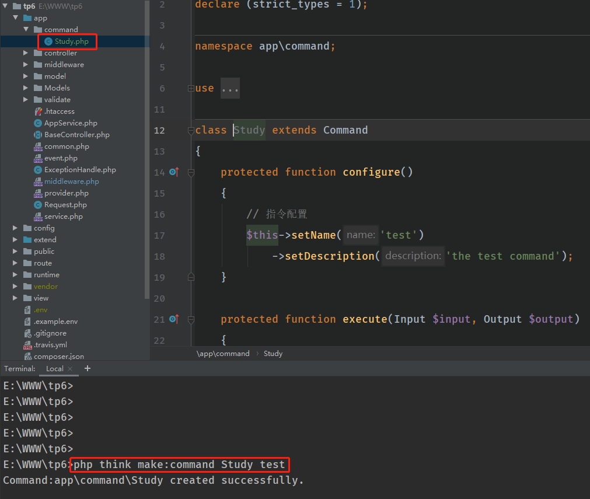Click the runtime folder icon
The width and height of the screenshot is (590, 499).
point(27,275)
